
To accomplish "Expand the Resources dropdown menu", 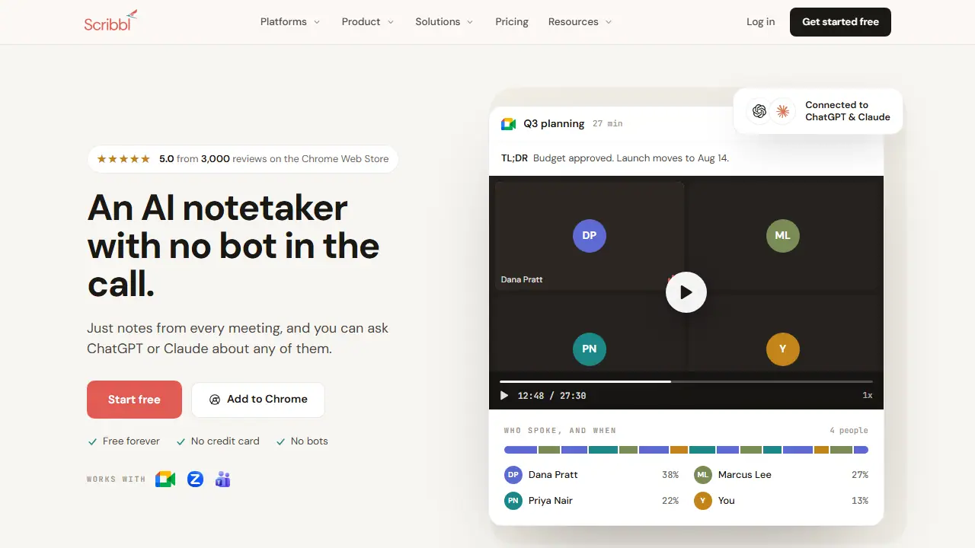I will tap(580, 21).
